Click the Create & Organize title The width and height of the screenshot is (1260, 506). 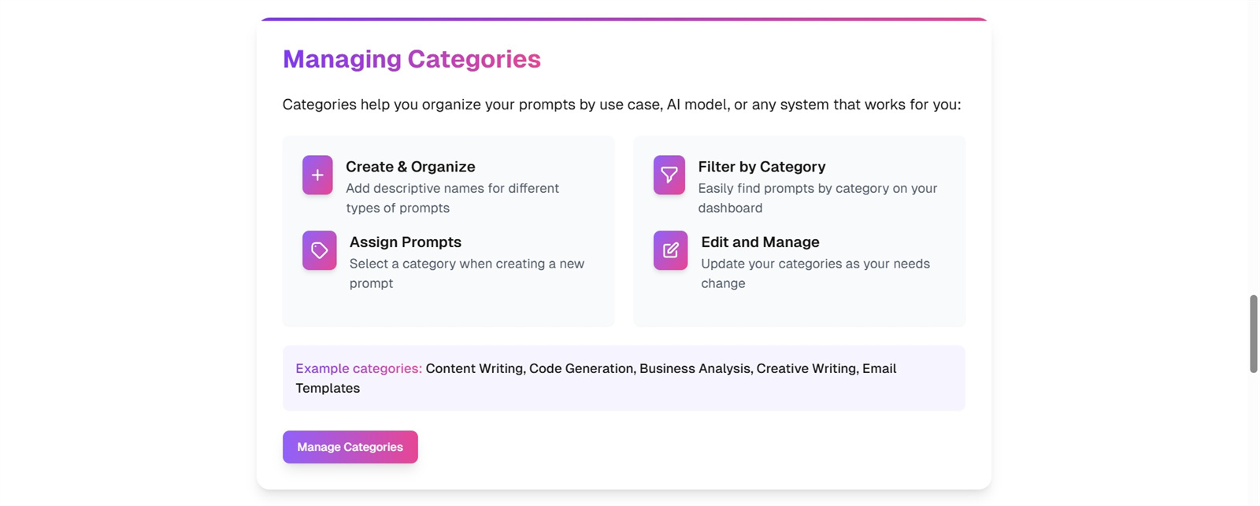tap(410, 167)
